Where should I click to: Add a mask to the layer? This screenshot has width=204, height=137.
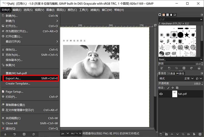[x=194, y=134]
